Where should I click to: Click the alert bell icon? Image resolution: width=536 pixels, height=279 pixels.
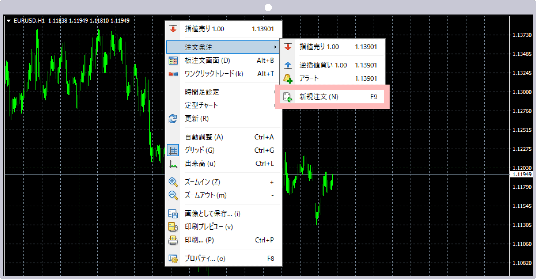(288, 78)
